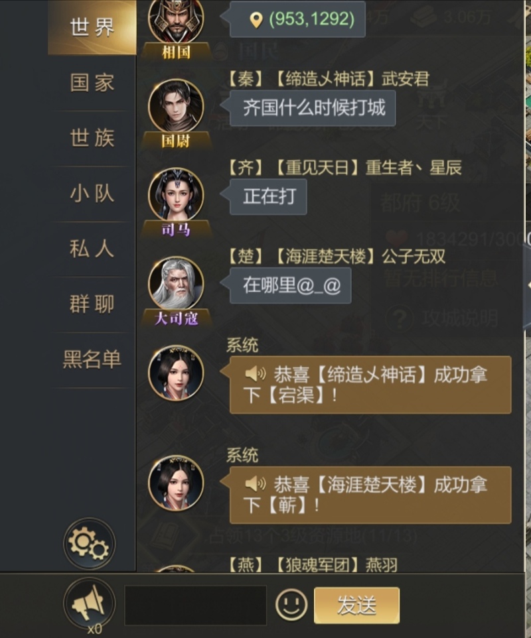The width and height of the screenshot is (531, 638).
Task: Open chat settings gear icon
Action: (89, 544)
